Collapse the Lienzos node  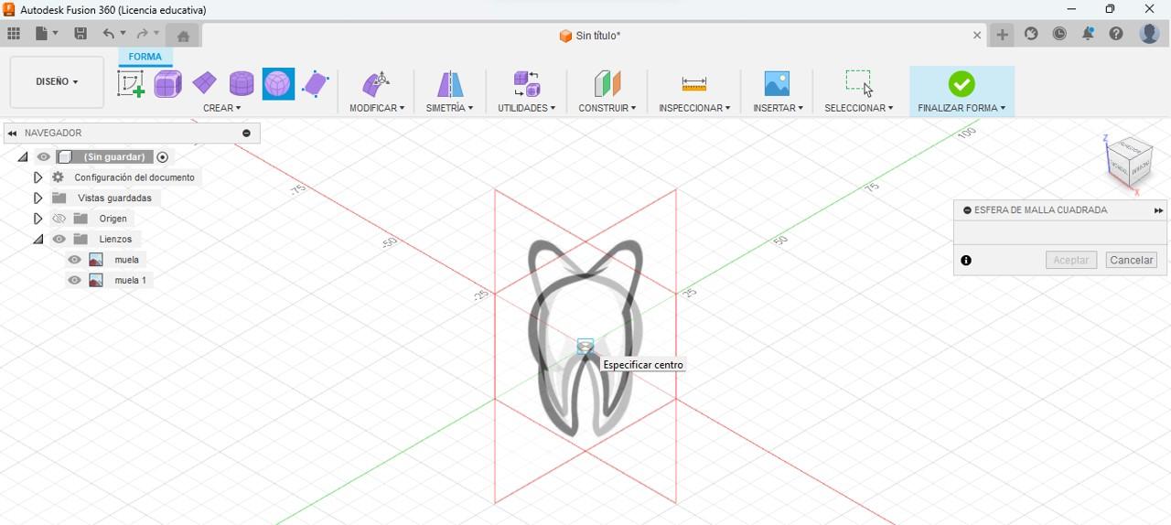tap(38, 239)
